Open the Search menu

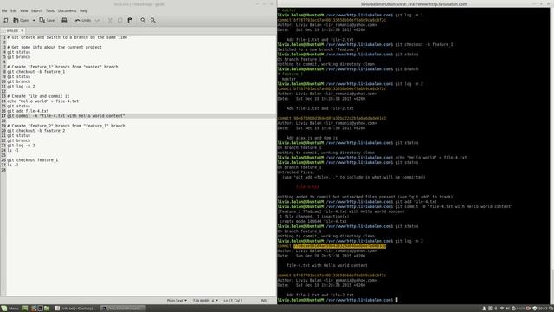(x=36, y=11)
